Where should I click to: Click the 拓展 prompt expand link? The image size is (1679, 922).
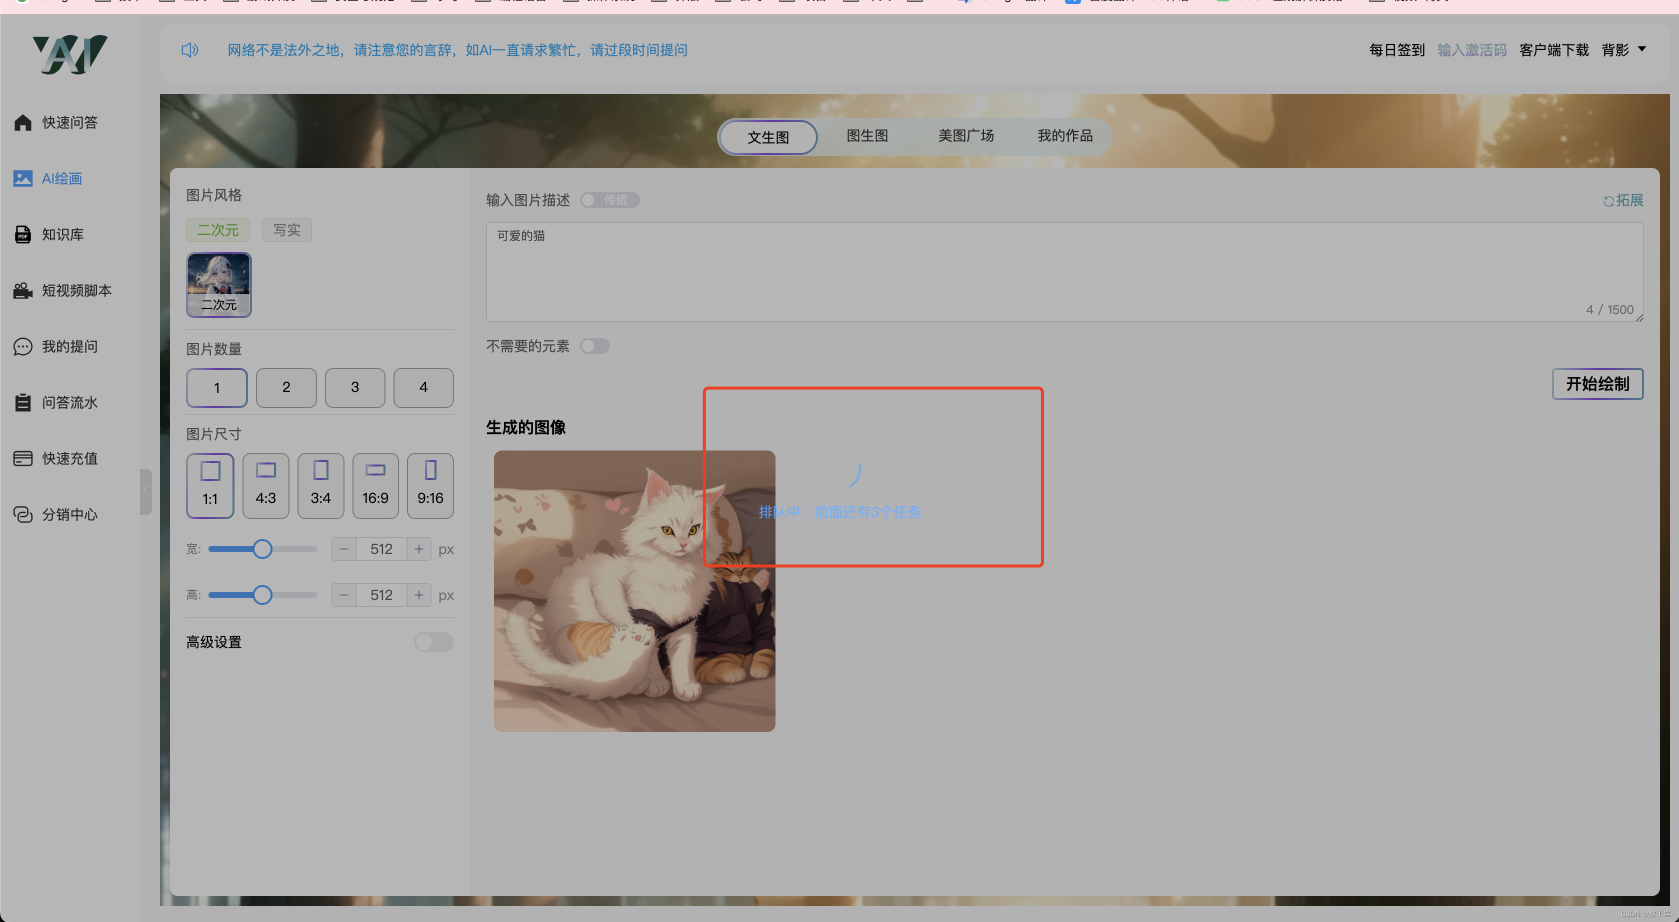click(1629, 200)
